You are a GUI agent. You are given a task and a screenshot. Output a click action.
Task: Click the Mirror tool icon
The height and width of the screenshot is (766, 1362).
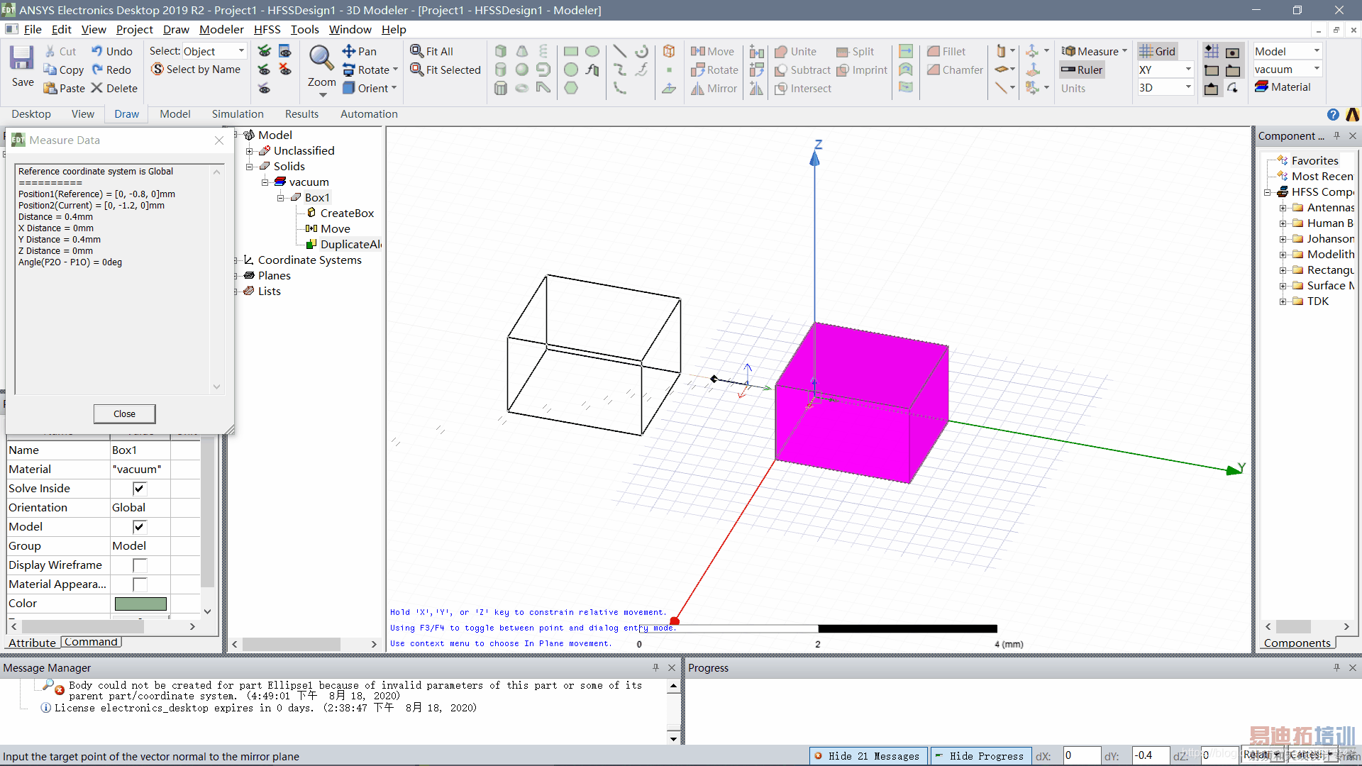tap(698, 89)
